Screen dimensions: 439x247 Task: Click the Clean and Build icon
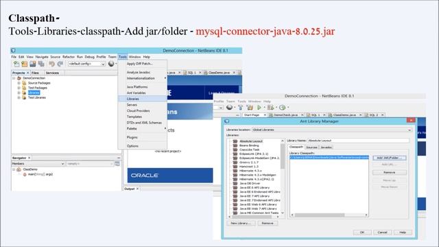250,107
